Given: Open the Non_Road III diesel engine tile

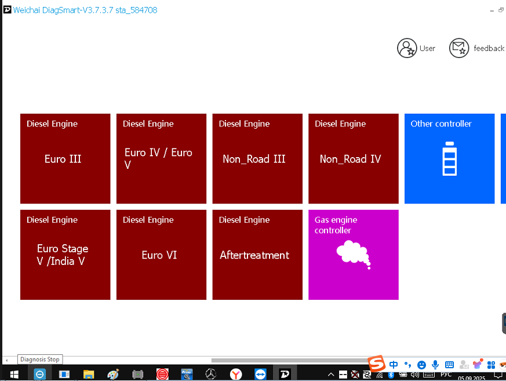Looking at the screenshot, I should click(257, 158).
